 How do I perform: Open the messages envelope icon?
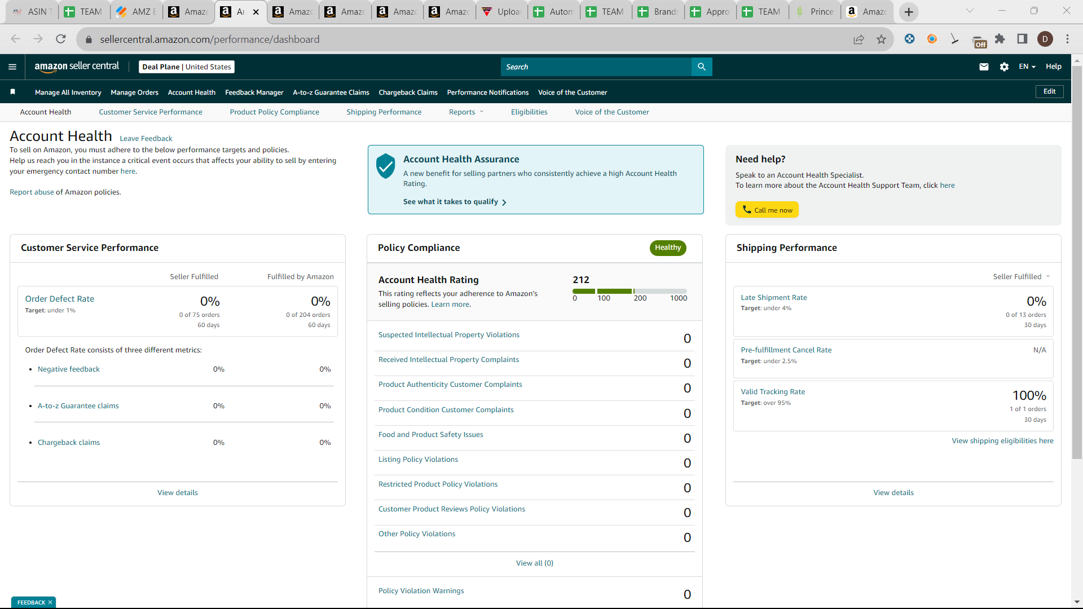(984, 67)
